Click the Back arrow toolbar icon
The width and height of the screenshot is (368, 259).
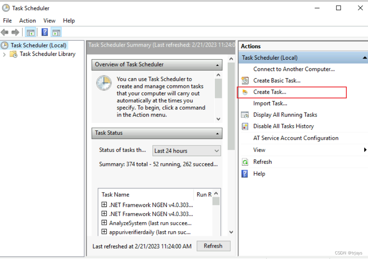5,32
